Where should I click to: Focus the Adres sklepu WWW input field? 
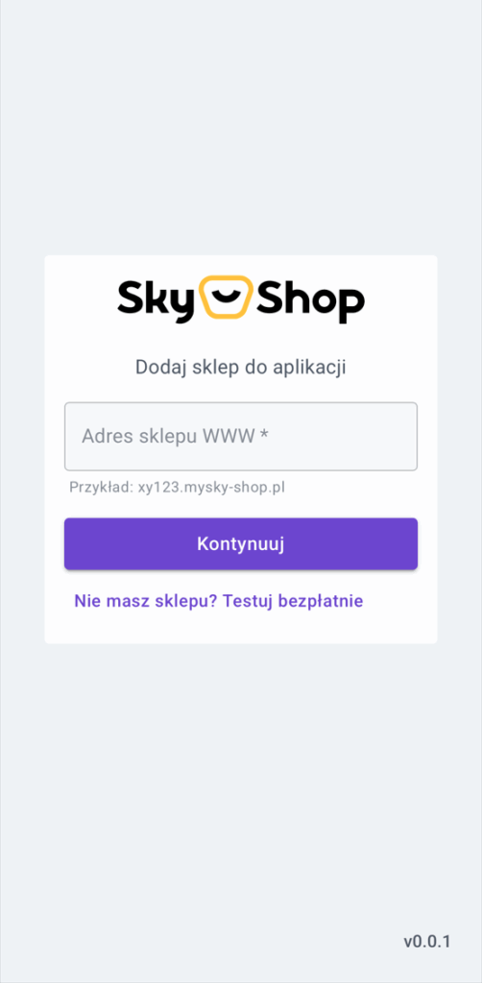point(241,437)
